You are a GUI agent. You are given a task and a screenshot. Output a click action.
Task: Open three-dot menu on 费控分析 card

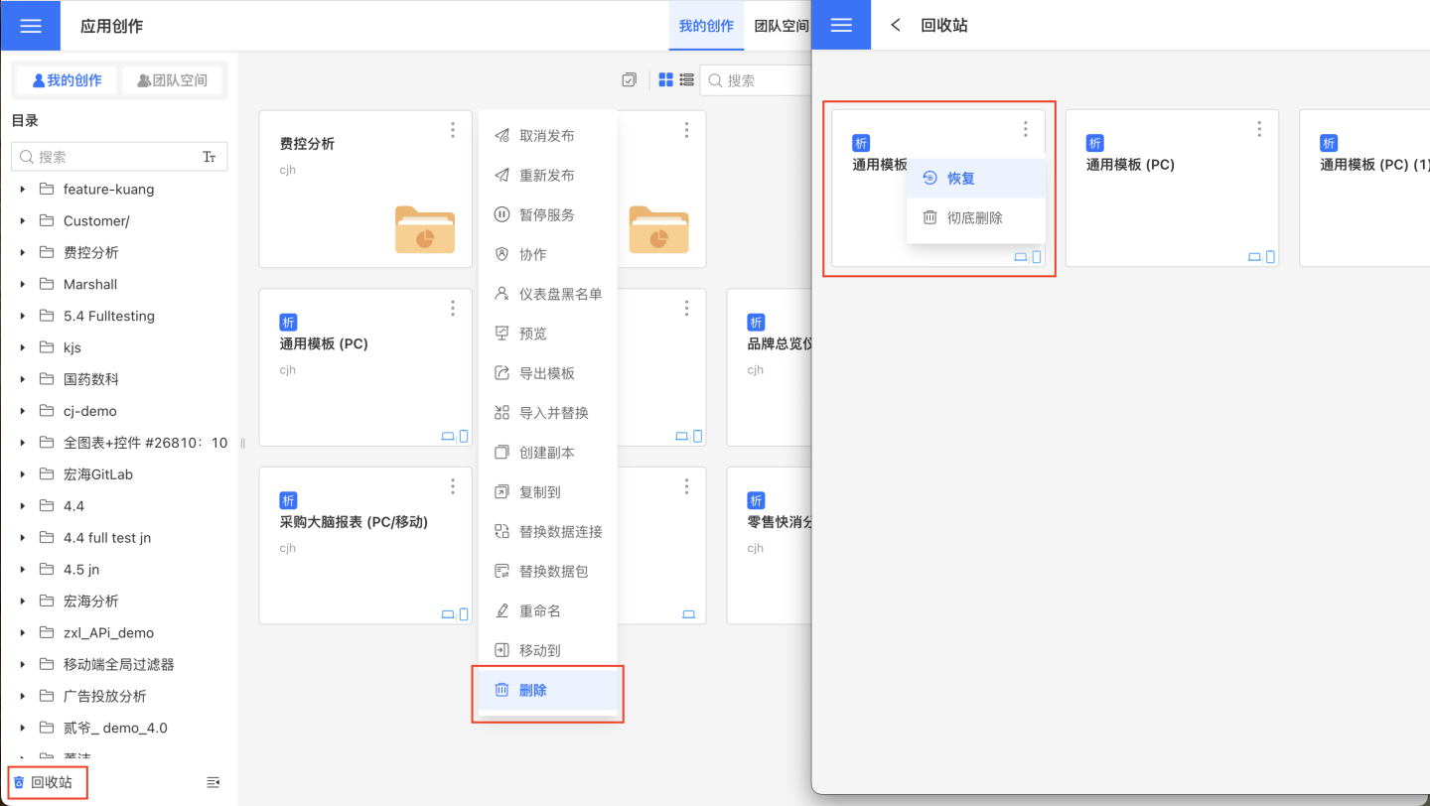[x=453, y=130]
